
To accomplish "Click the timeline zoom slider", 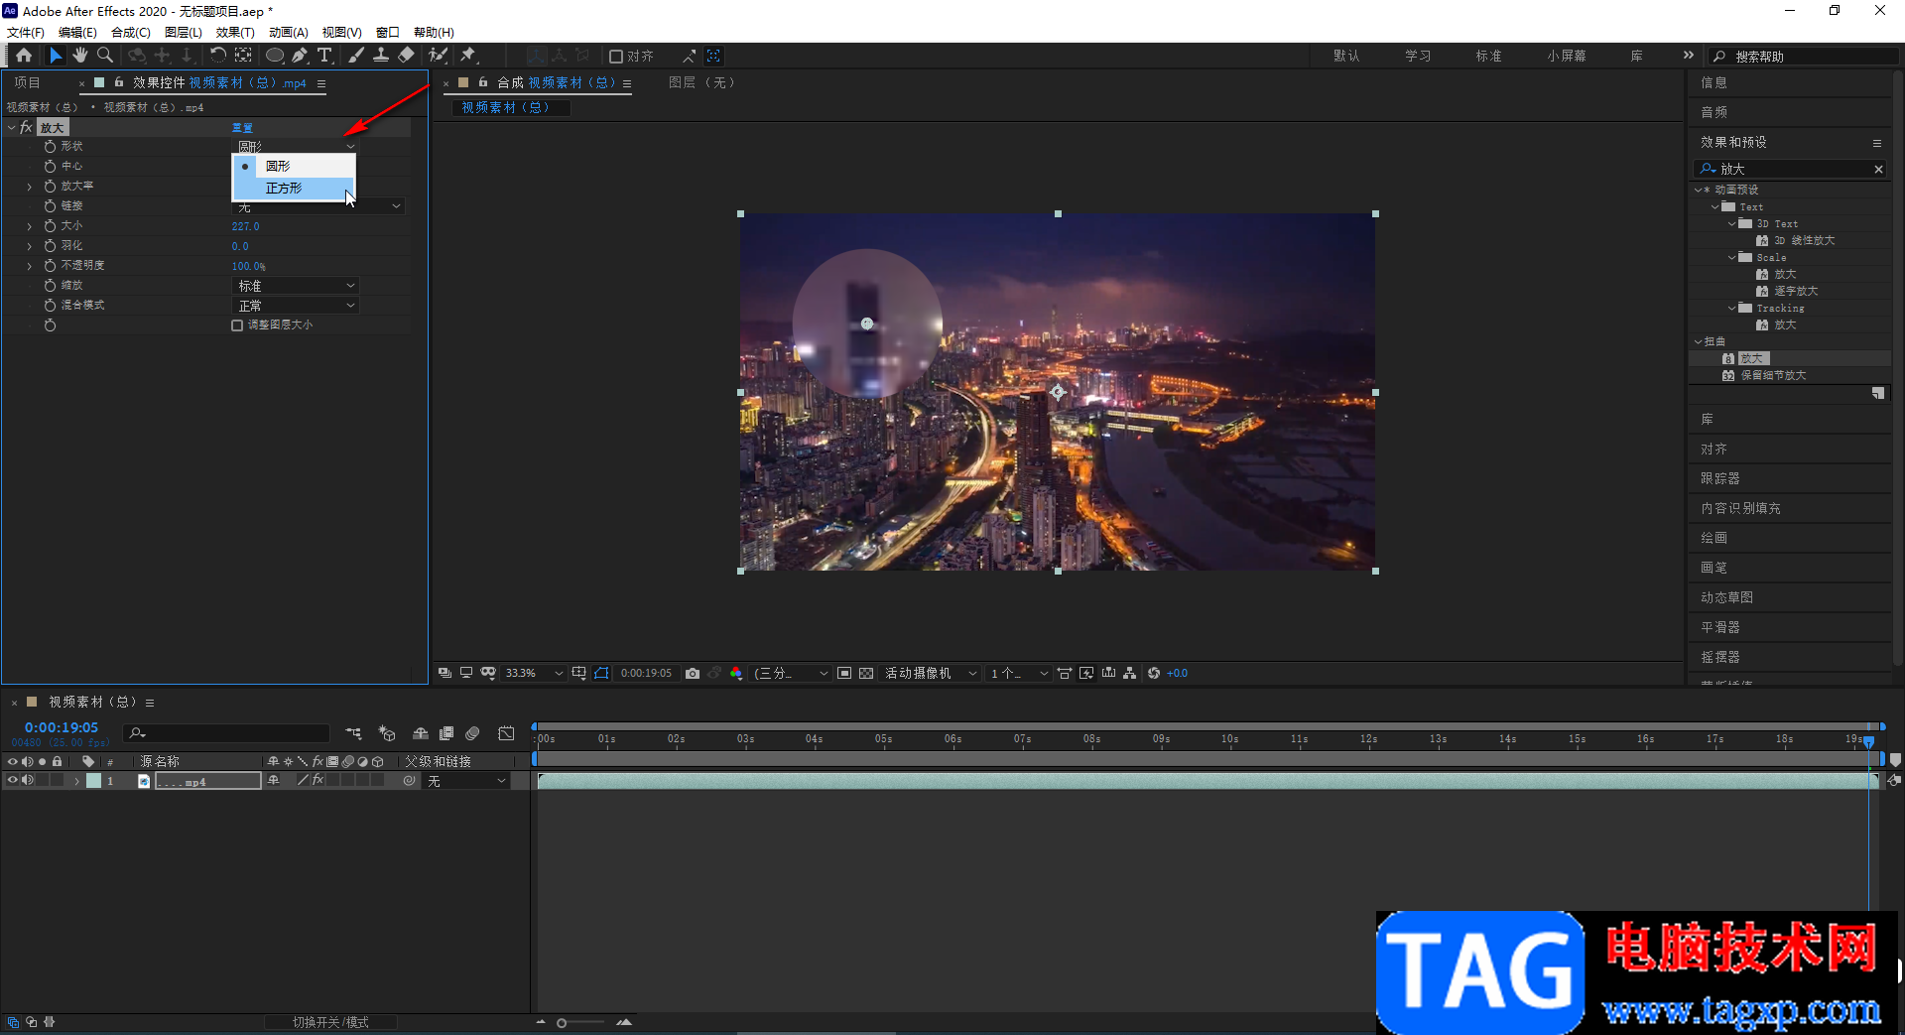I will pos(563,1022).
